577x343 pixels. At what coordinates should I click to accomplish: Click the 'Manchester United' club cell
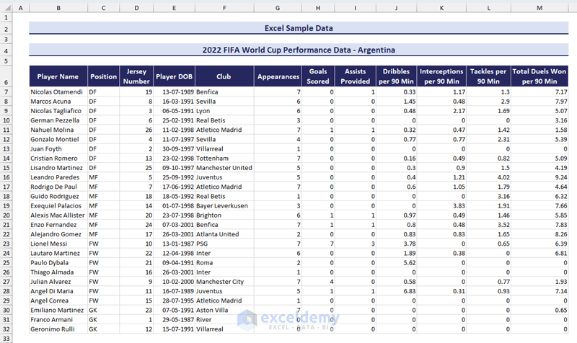(224, 168)
